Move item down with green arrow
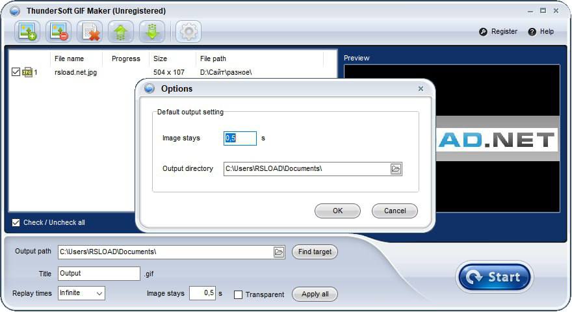 click(151, 31)
